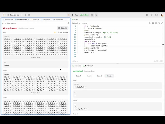Expand View more under nums input
This screenshot has width=165, height=124.
pos(36,57)
